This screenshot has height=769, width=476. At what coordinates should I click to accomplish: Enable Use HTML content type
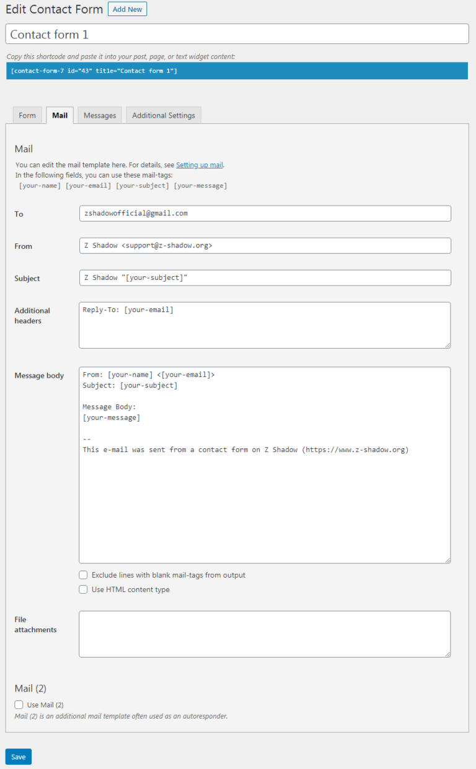tap(83, 589)
